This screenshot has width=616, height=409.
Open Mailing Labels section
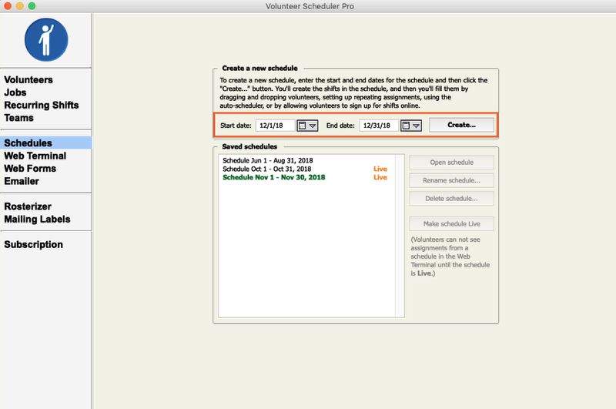[x=37, y=219]
